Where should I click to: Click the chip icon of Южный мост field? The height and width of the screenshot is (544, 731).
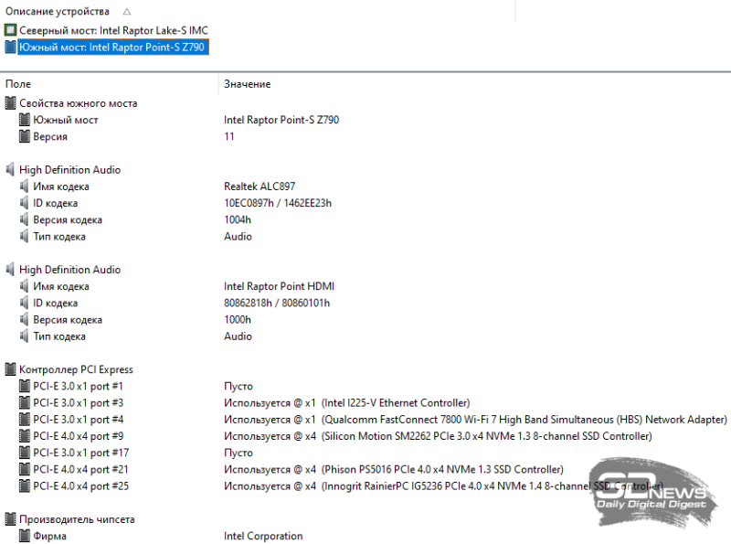[x=25, y=120]
